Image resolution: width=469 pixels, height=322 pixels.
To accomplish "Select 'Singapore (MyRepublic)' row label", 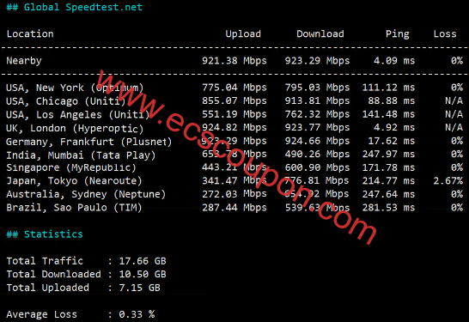I will (x=71, y=167).
